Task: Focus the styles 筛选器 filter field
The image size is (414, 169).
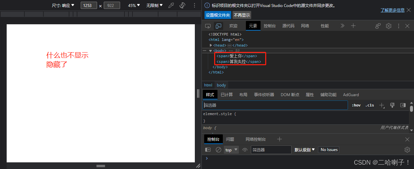Action: (x=275, y=105)
